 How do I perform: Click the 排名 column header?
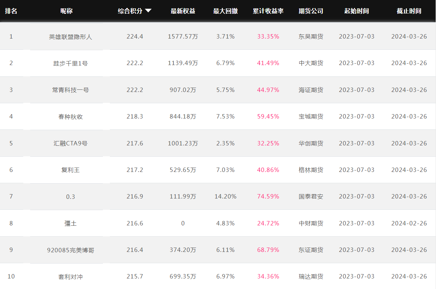[11, 11]
